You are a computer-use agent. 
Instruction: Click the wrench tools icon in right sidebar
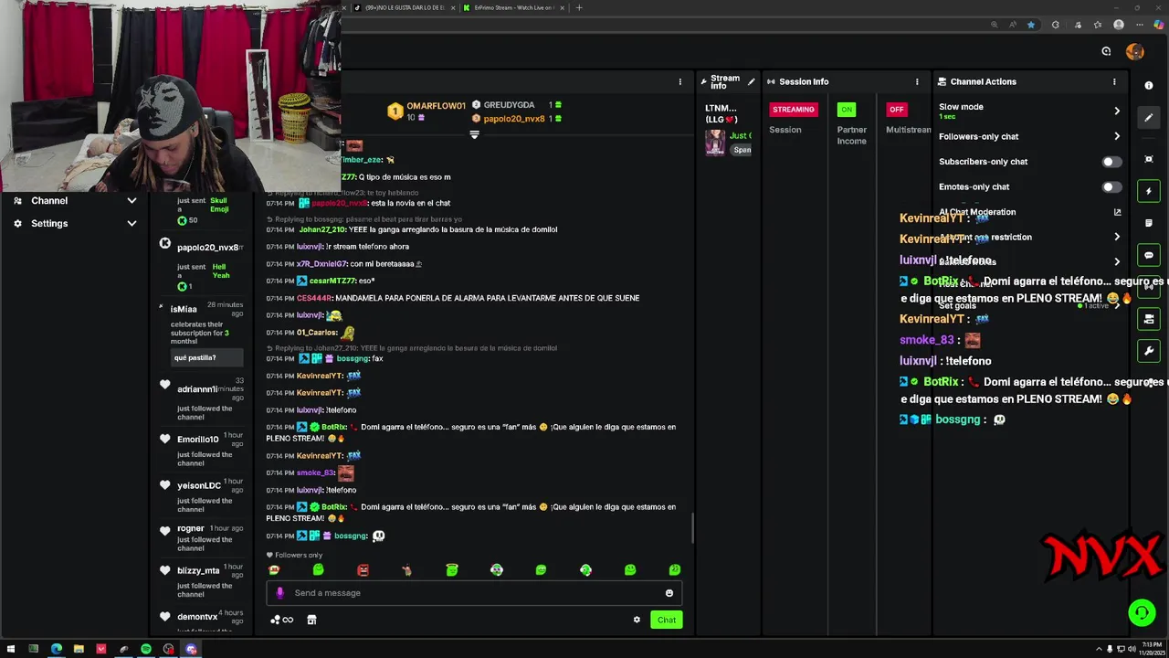pyautogui.click(x=1149, y=351)
